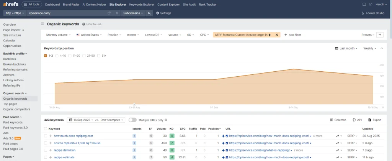The width and height of the screenshot is (392, 161).
Task: Click the plus icon next to Presets
Action: pyautogui.click(x=380, y=34)
